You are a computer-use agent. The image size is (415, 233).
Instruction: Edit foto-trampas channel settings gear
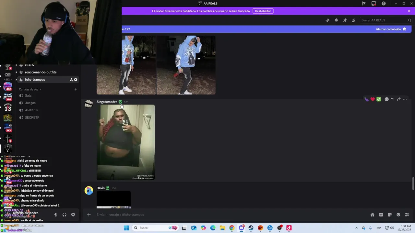[76, 80]
